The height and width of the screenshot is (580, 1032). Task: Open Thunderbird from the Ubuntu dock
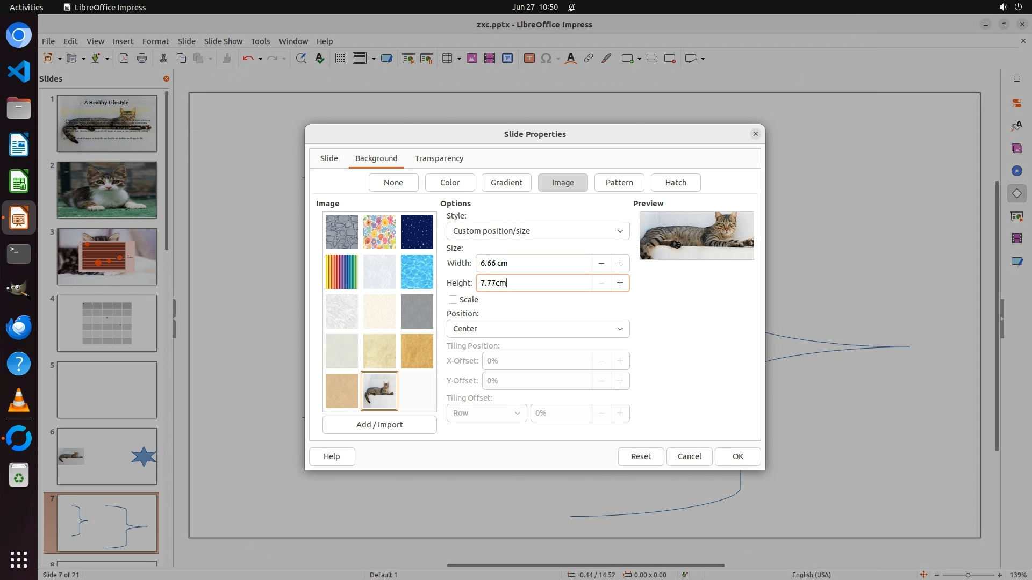pyautogui.click(x=19, y=327)
